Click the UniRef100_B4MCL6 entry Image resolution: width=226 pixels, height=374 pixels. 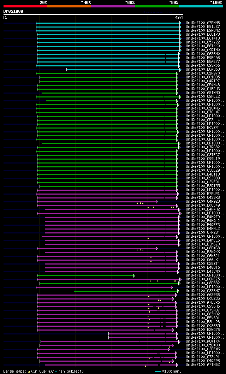pos(203,241)
